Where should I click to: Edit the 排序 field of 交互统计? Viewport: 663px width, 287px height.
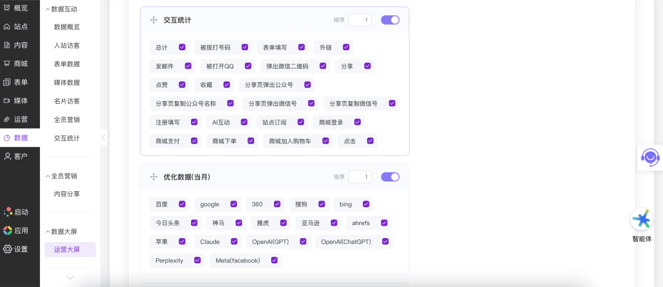pyautogui.click(x=360, y=20)
